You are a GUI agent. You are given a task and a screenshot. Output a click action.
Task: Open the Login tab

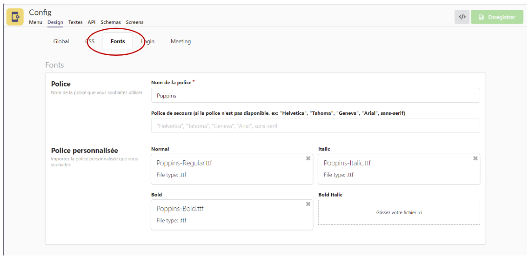click(148, 41)
